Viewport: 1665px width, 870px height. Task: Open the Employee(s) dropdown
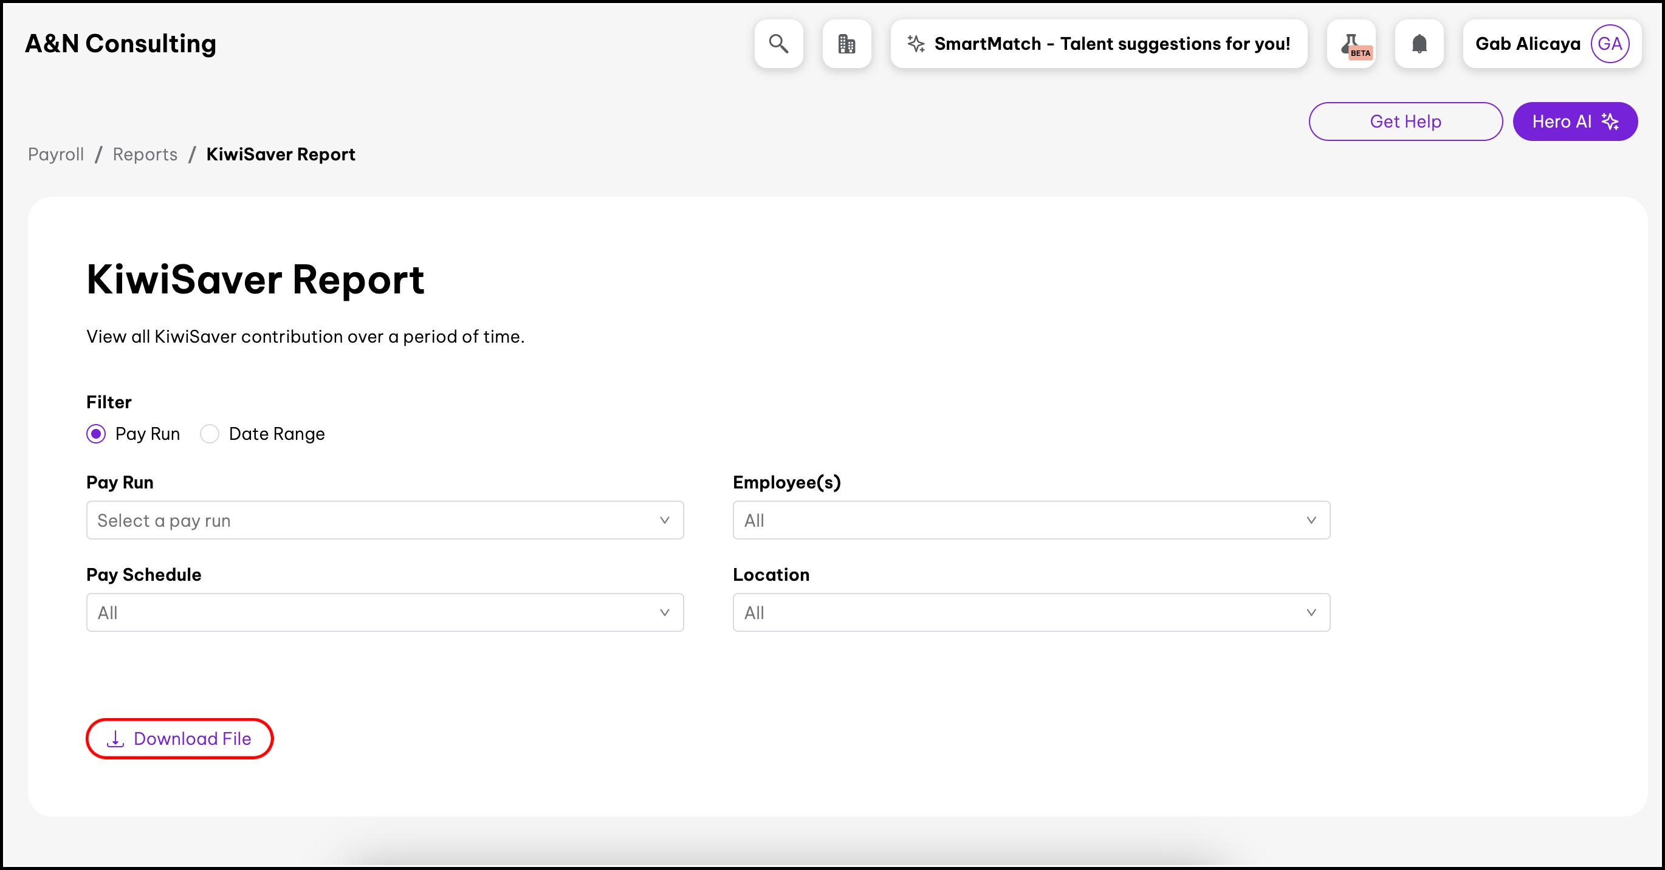tap(1032, 519)
